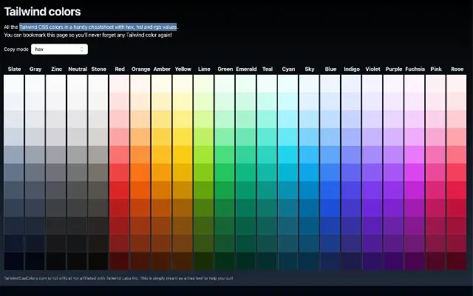Copy the lightest swatch in the Yellow column
The height and width of the screenshot is (296, 473).
(x=183, y=84)
